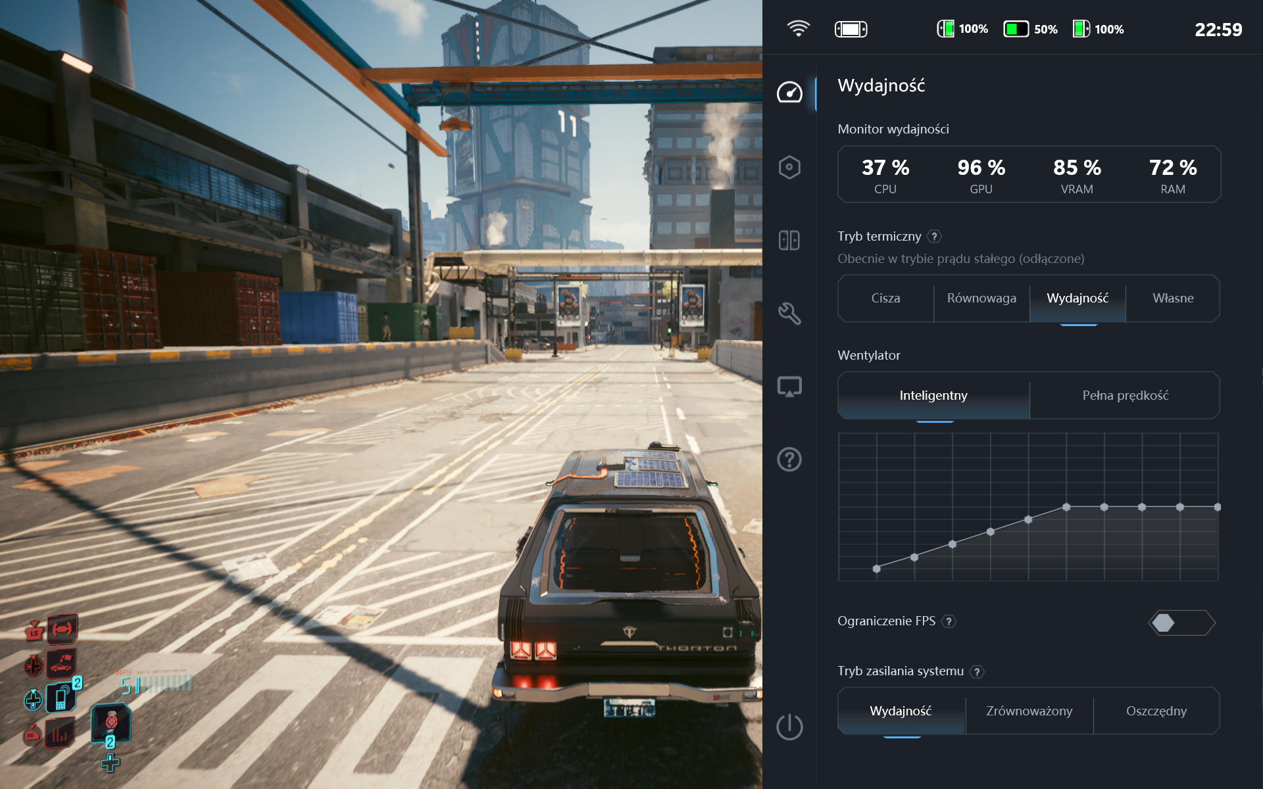Click help icon next to Tryb zasilania systemu
1263x789 pixels.
978,671
